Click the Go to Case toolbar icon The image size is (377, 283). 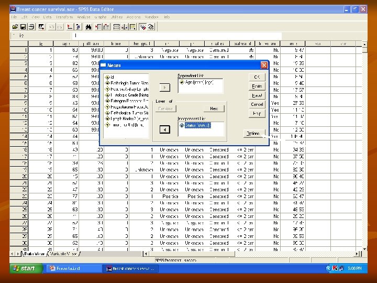70,27
